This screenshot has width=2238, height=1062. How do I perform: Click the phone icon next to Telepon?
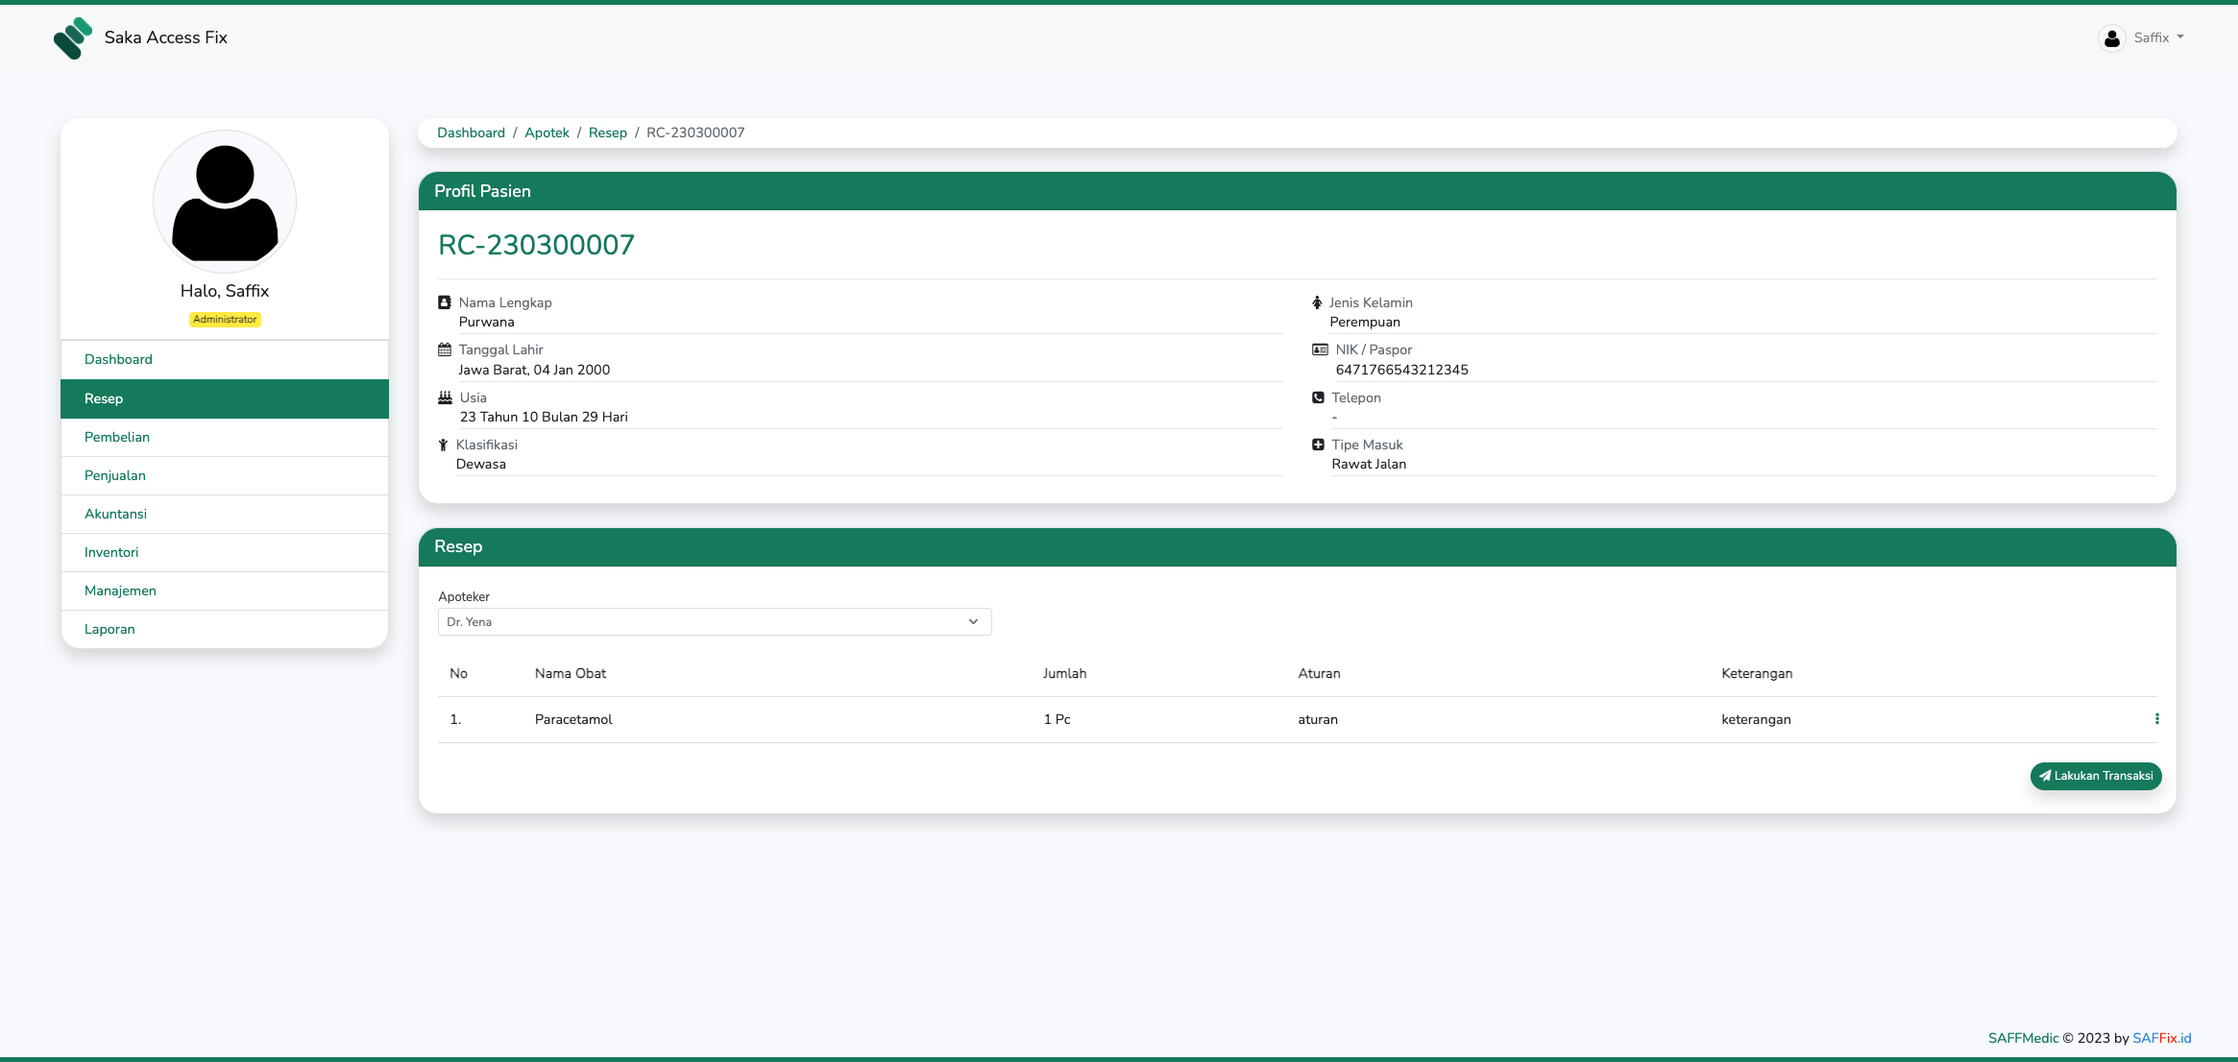click(x=1318, y=398)
